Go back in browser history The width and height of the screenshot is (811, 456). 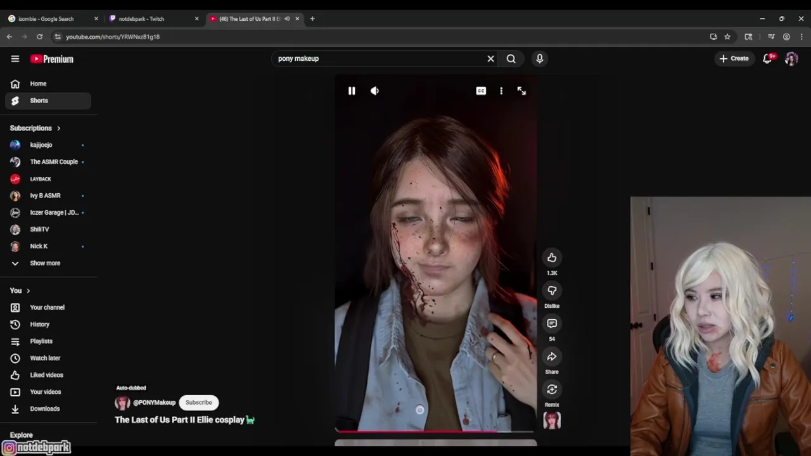click(10, 37)
